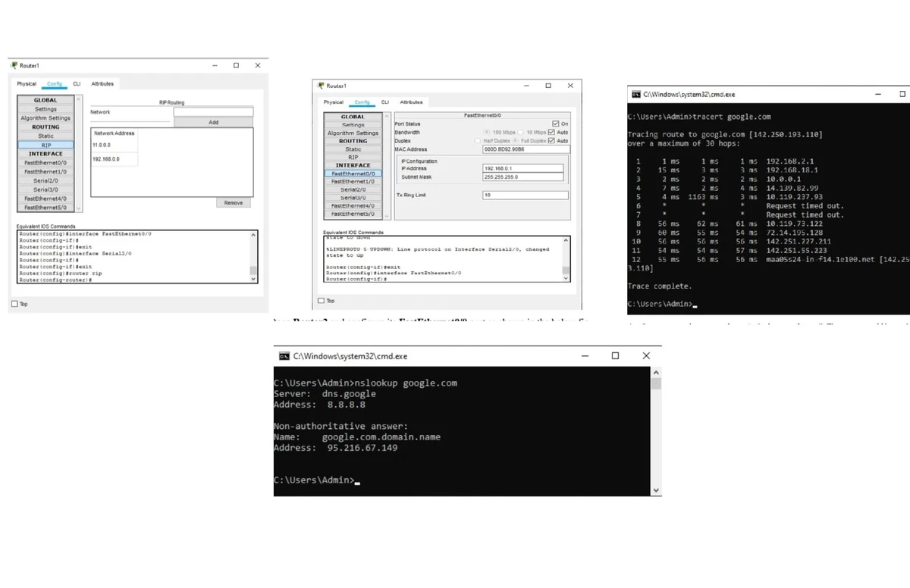The height and width of the screenshot is (588, 910).
Task: Maximize the nslookup command prompt window
Action: point(615,356)
